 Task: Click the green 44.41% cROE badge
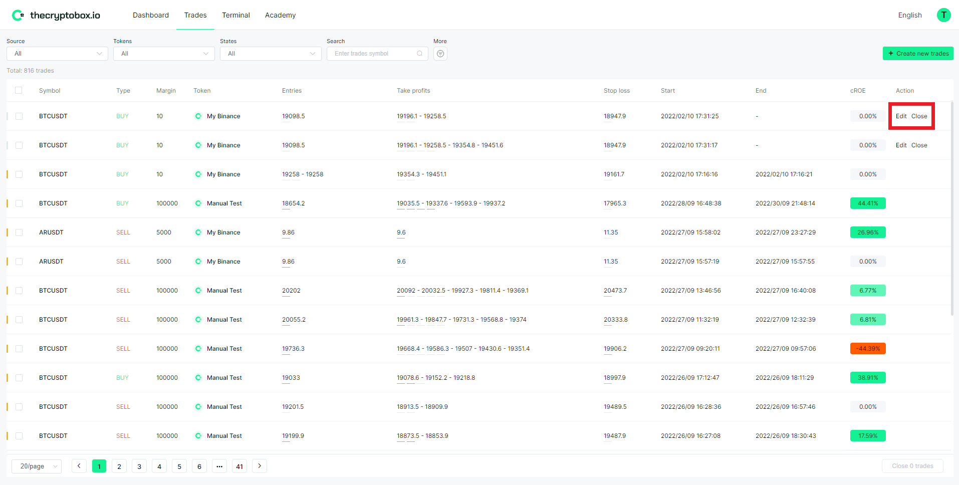point(867,203)
